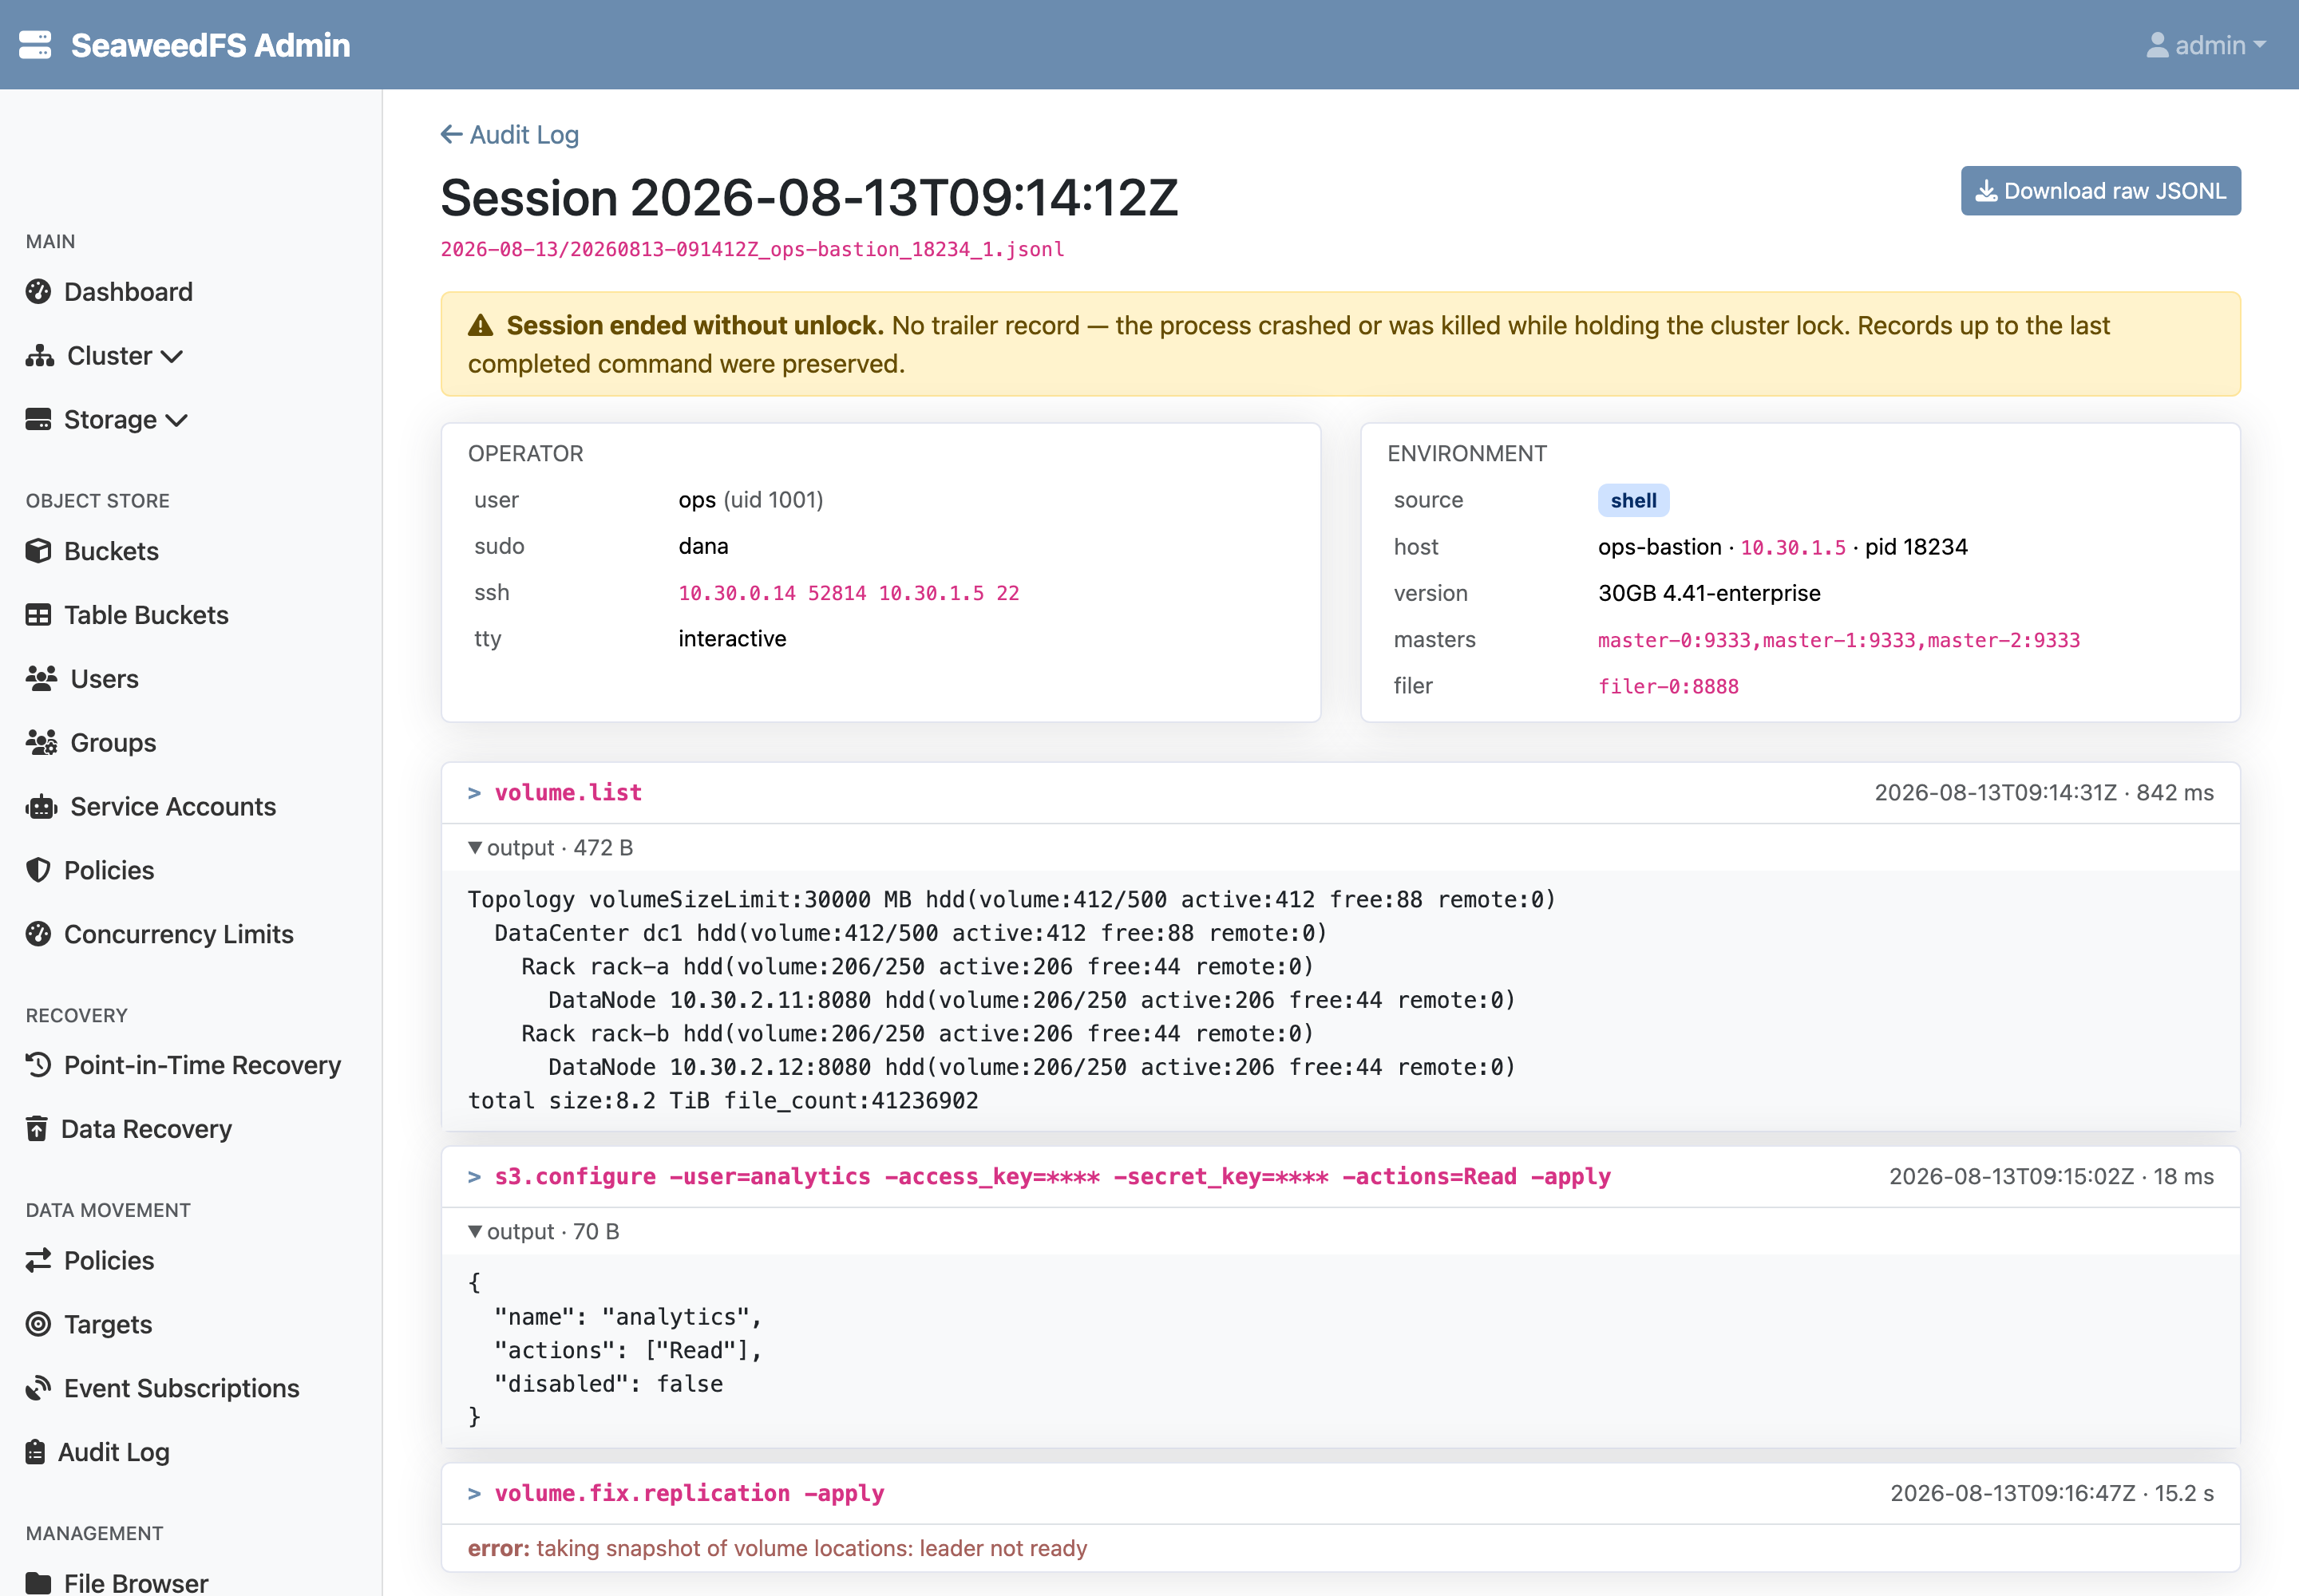Click the Users people icon
The image size is (2299, 1596).
(41, 679)
